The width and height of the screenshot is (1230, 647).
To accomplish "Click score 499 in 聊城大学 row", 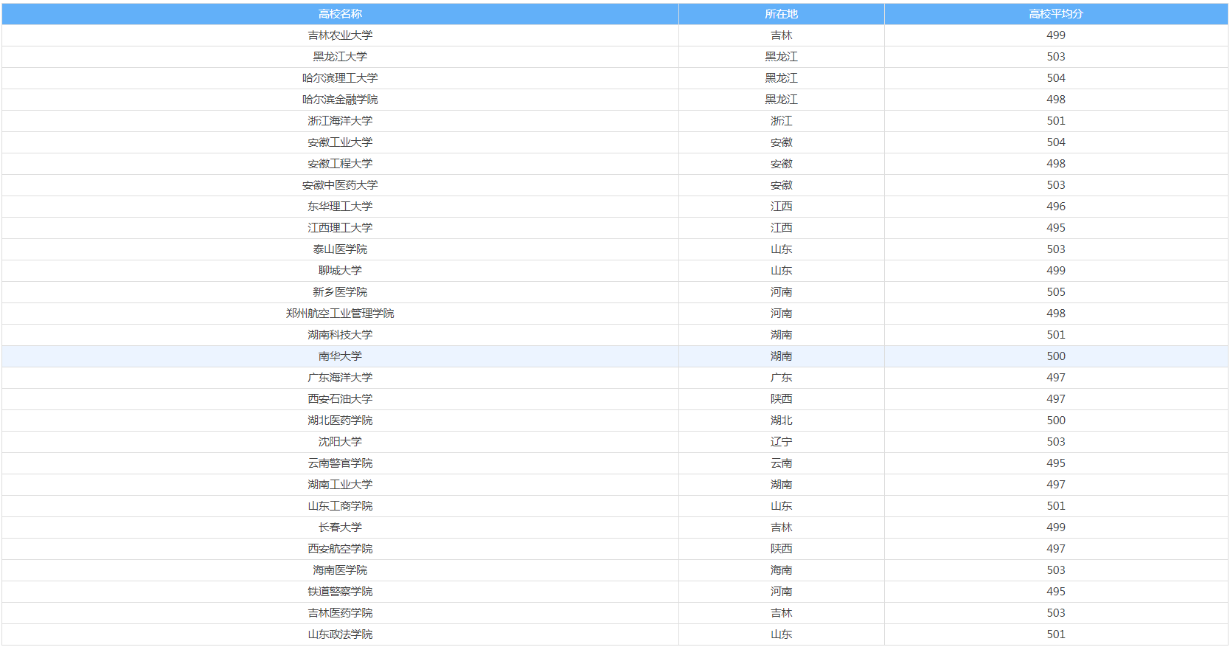I will pyautogui.click(x=1056, y=271).
